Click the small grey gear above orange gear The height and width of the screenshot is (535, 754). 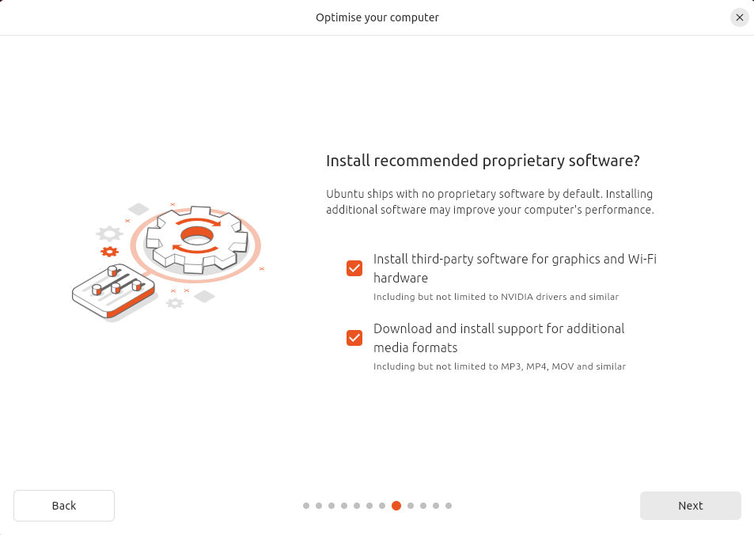pyautogui.click(x=108, y=233)
